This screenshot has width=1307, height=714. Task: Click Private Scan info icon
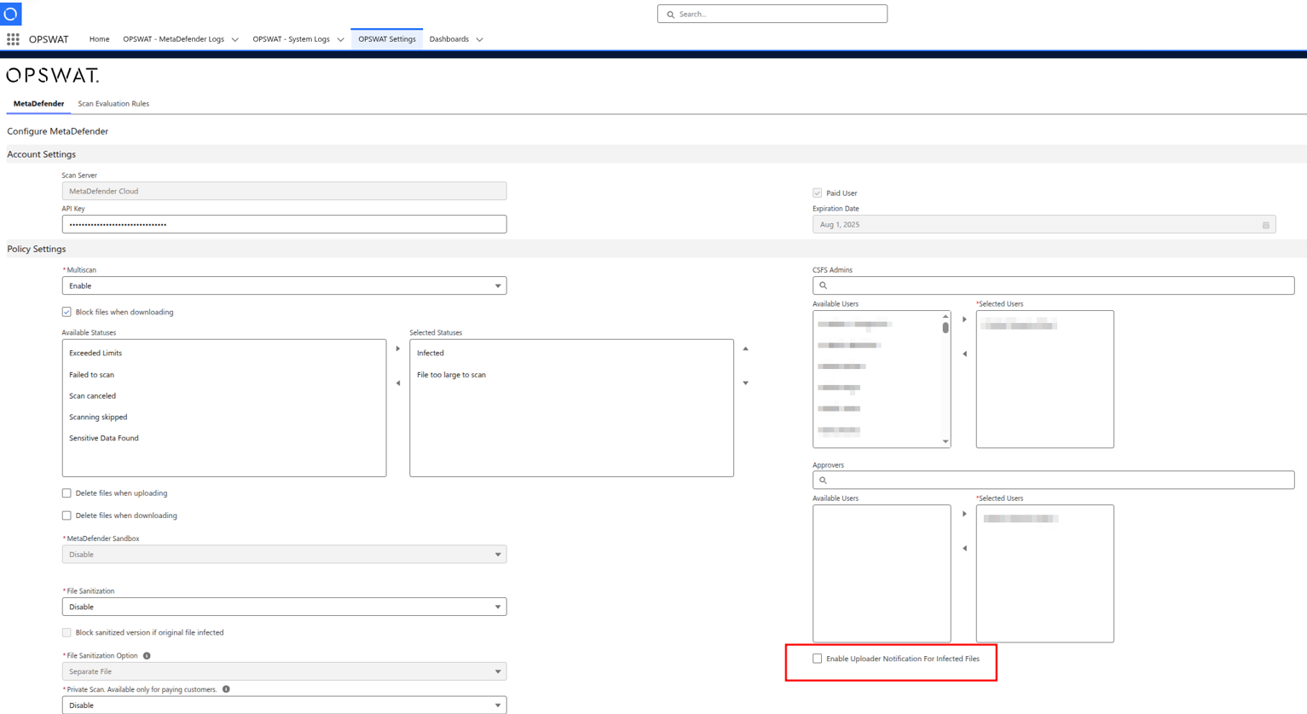226,689
